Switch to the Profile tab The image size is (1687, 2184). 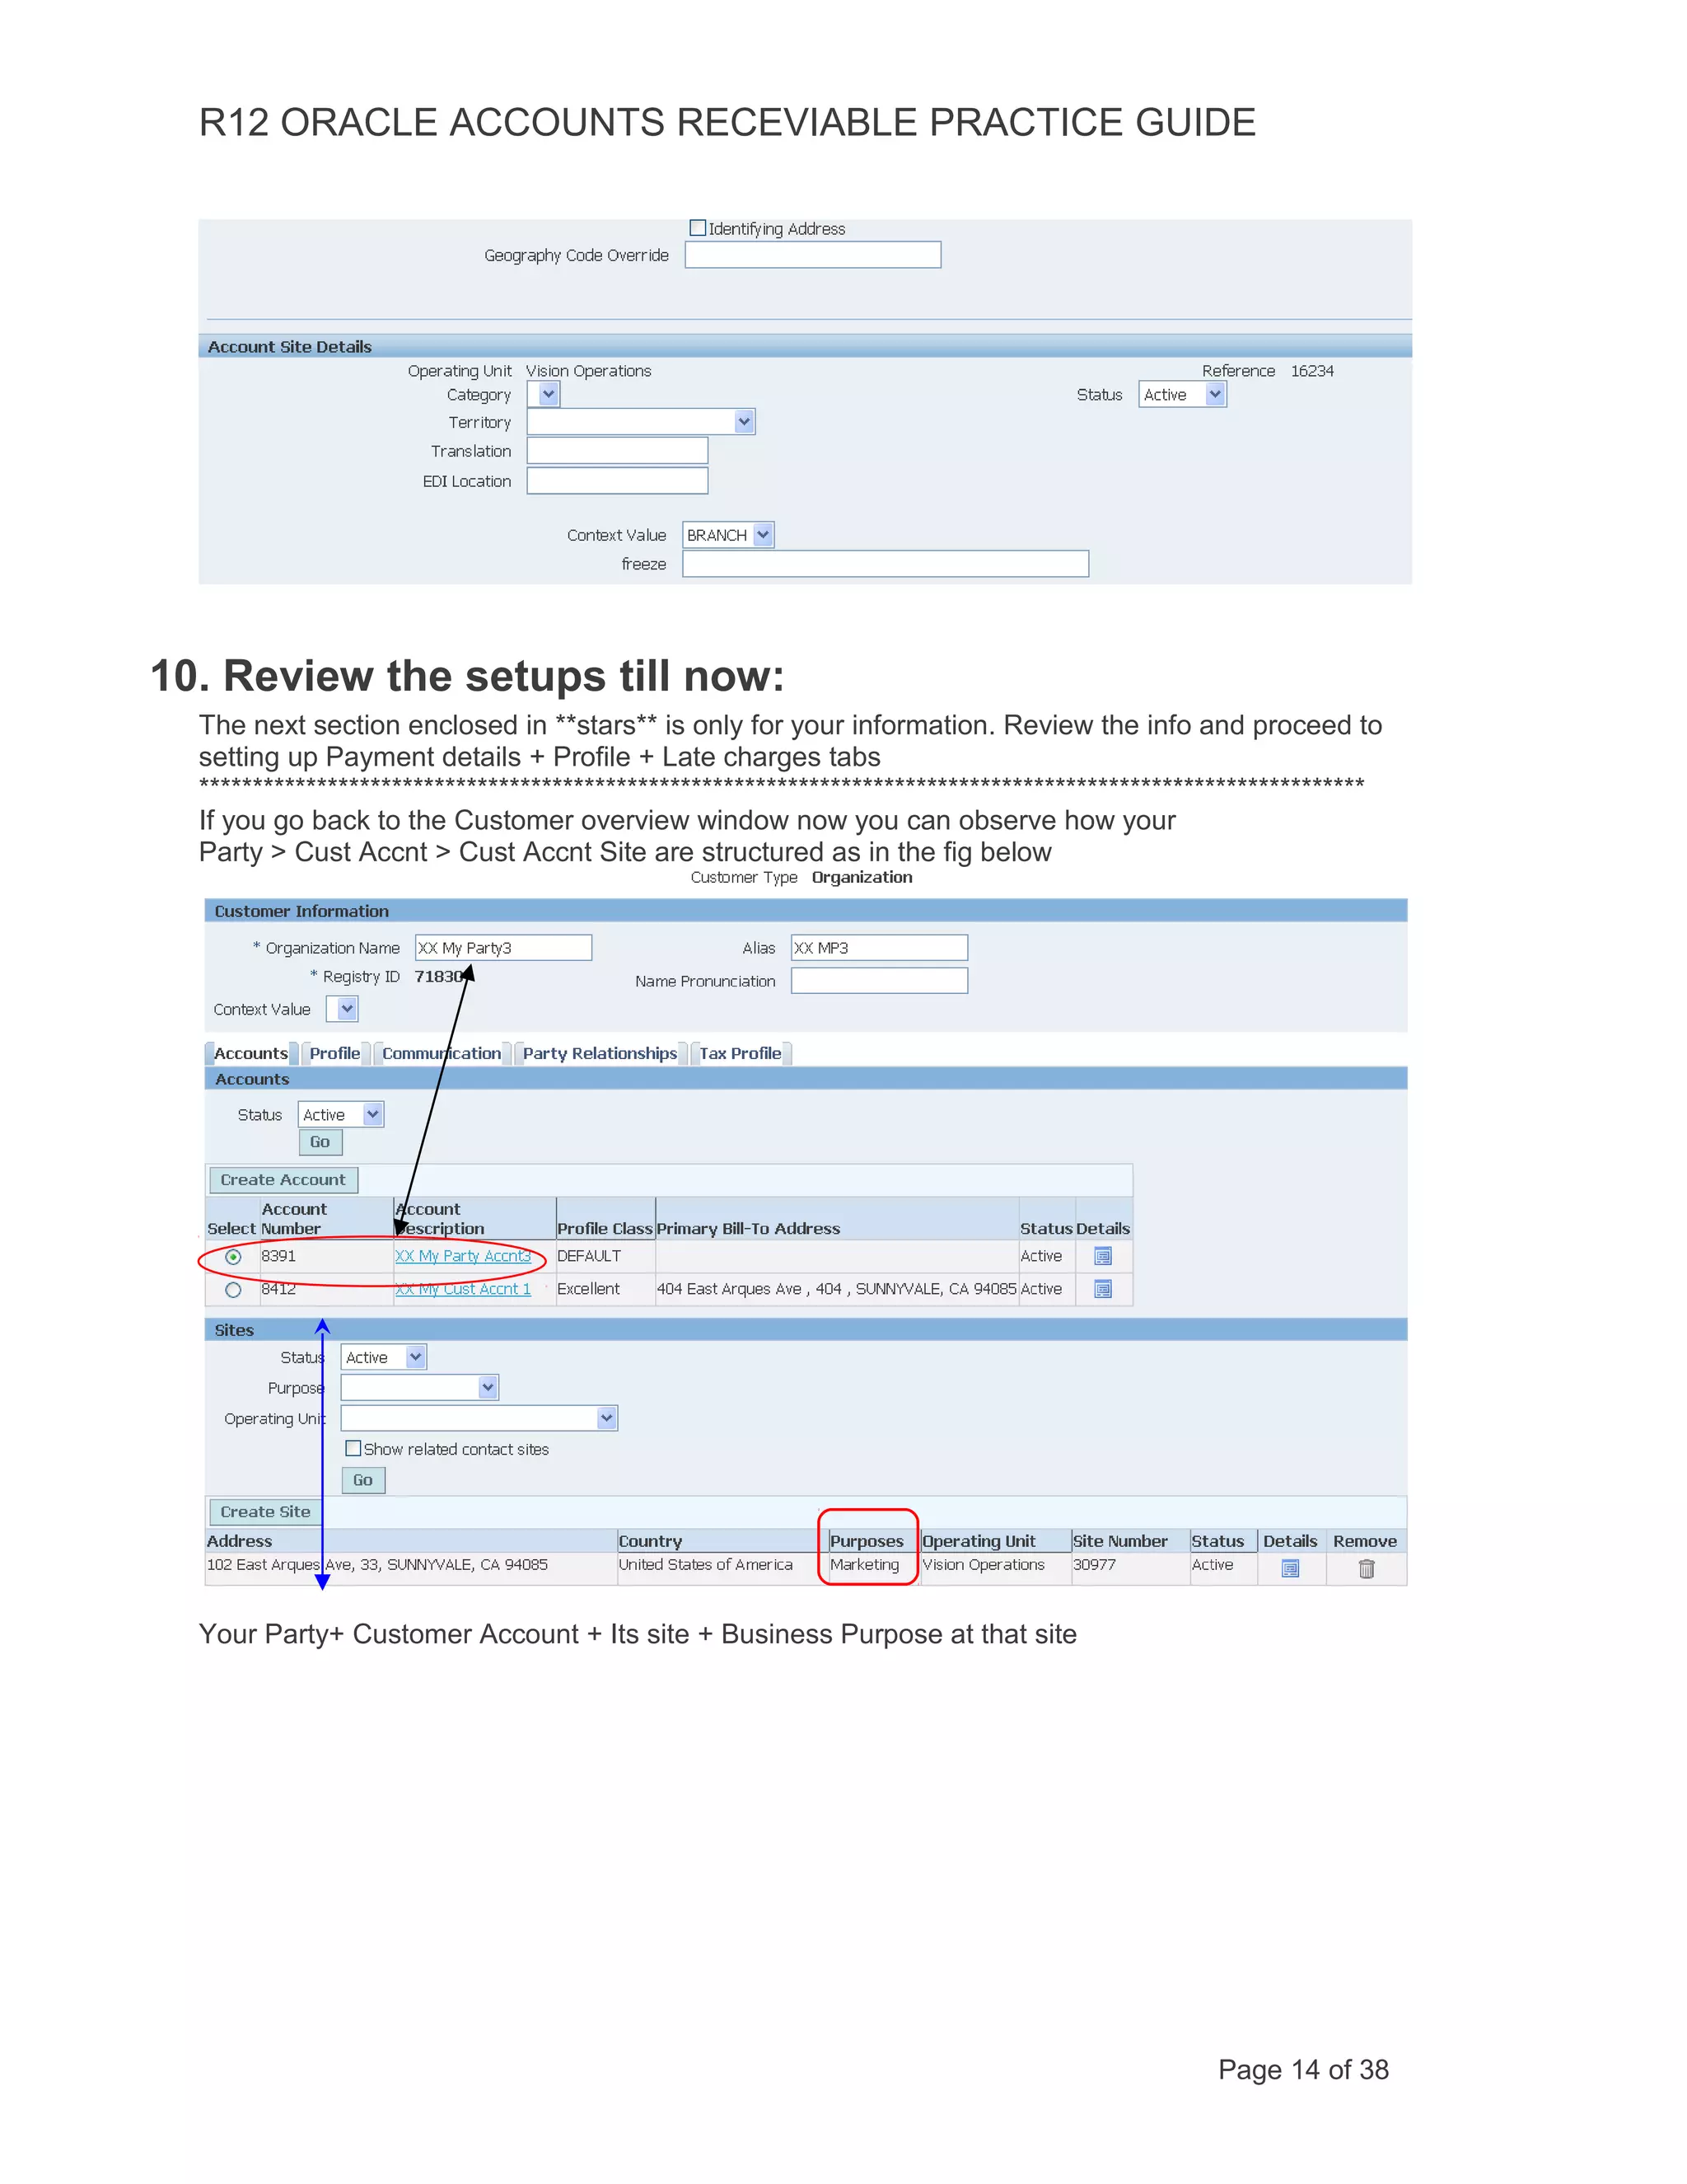coord(334,1053)
